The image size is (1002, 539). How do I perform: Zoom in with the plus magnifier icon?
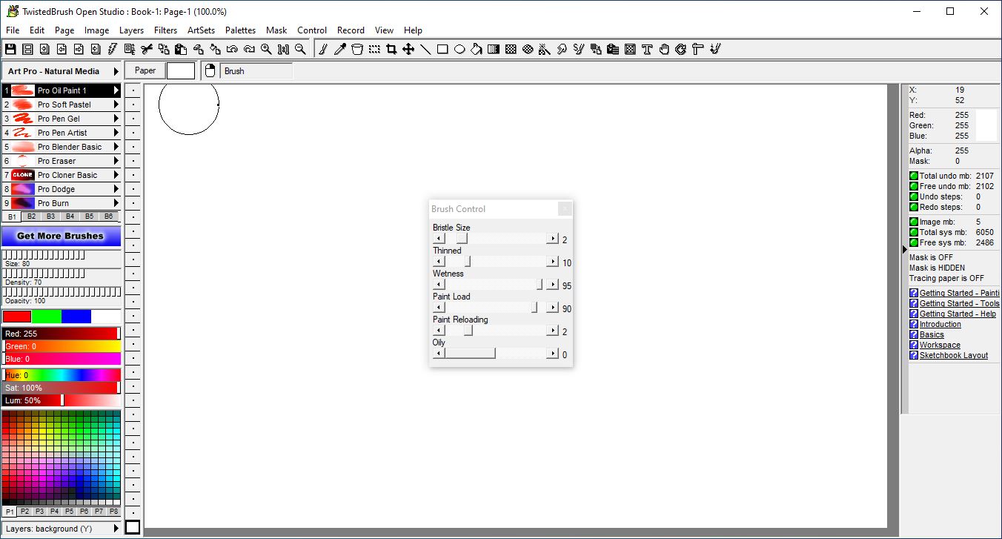(x=266, y=49)
